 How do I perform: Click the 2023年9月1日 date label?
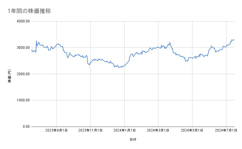point(57,131)
